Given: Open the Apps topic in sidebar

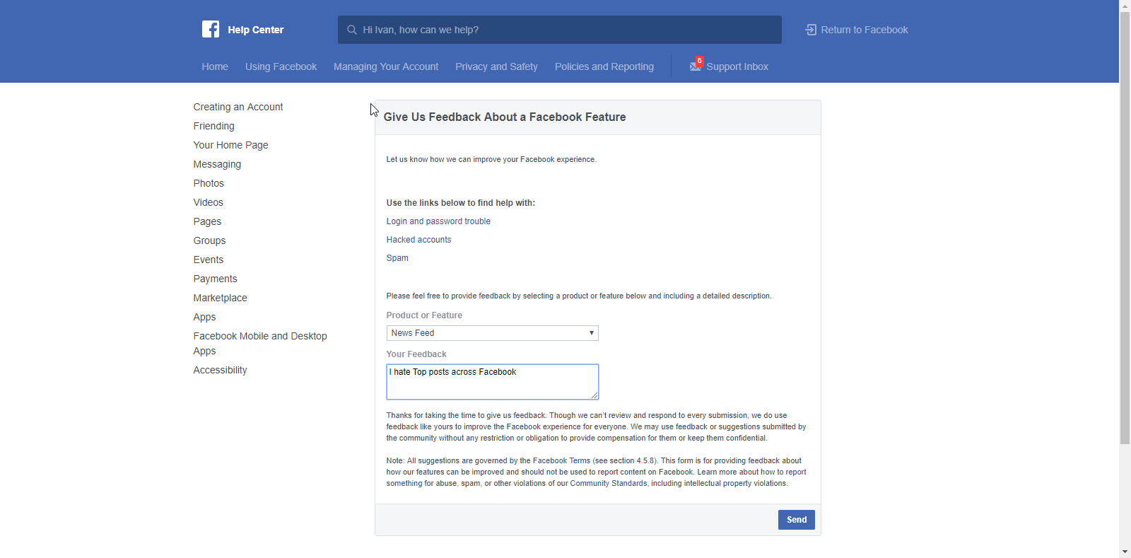Looking at the screenshot, I should (x=204, y=317).
